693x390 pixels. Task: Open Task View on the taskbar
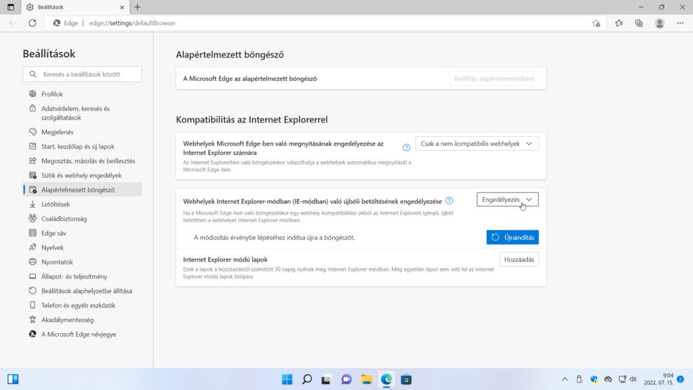(x=327, y=379)
